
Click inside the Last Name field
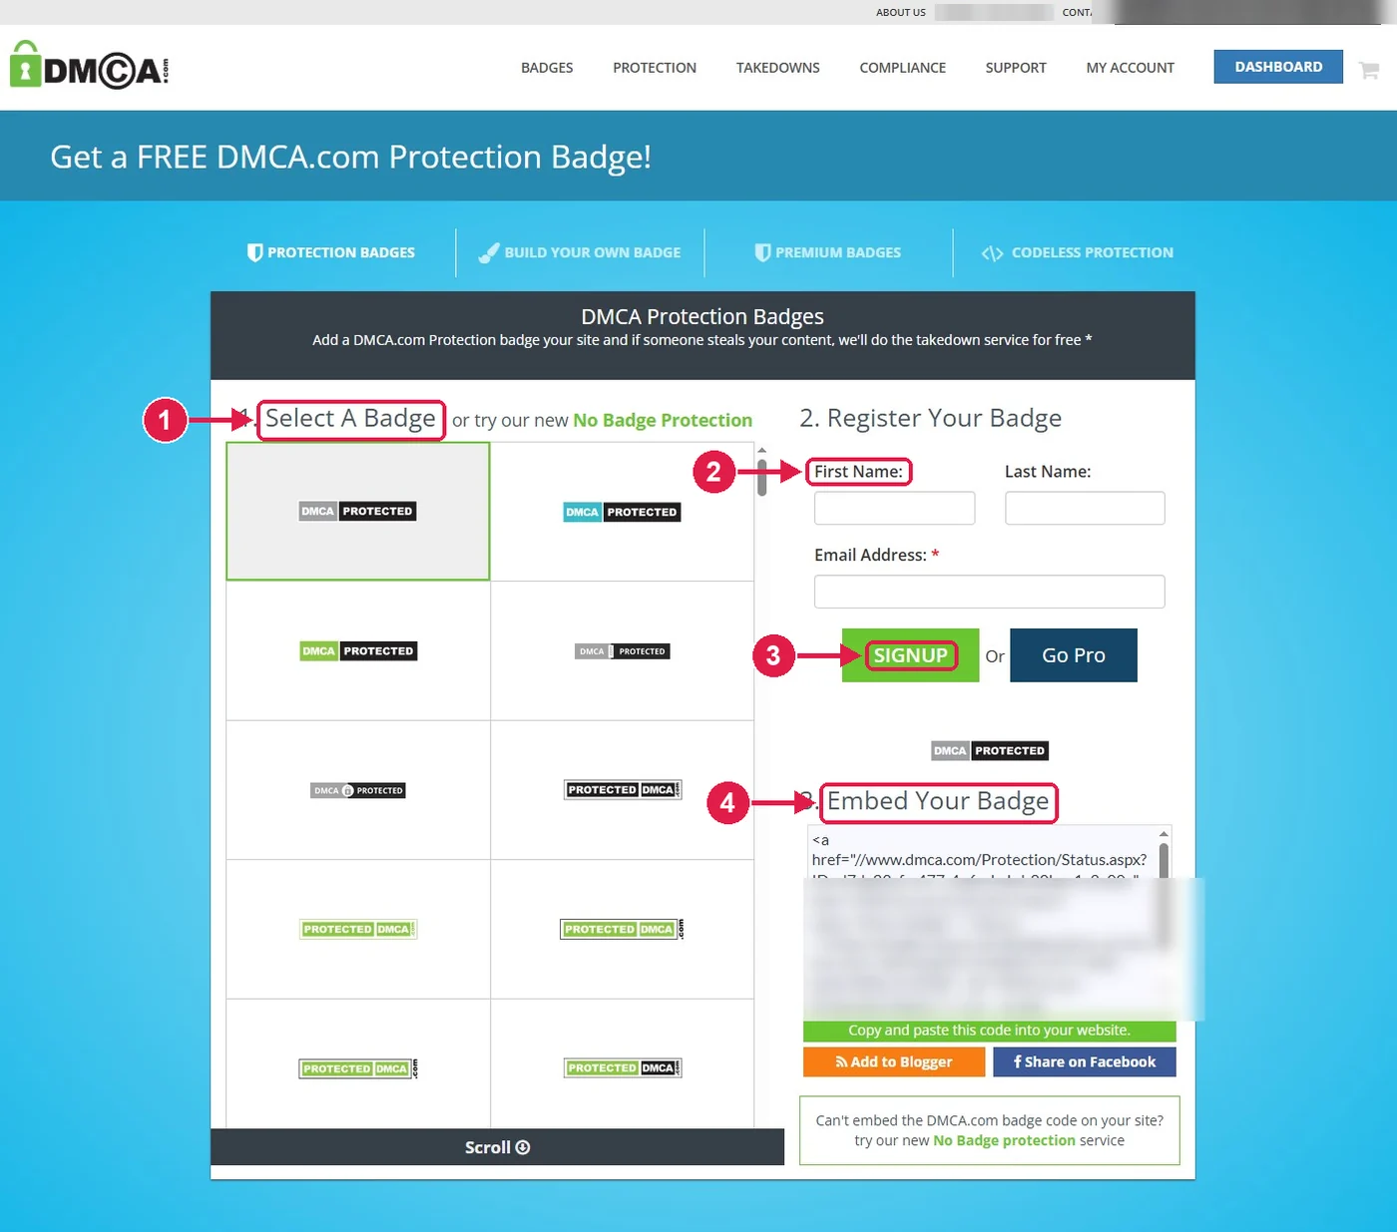1085,508
